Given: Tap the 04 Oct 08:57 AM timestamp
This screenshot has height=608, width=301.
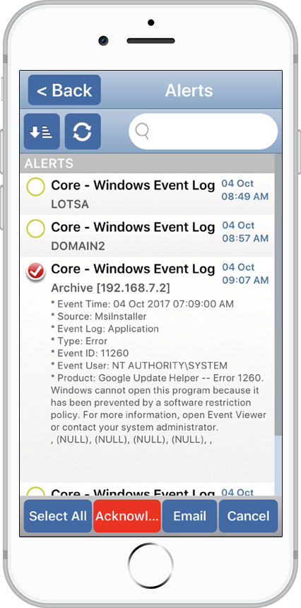Looking at the screenshot, I should coord(245,232).
